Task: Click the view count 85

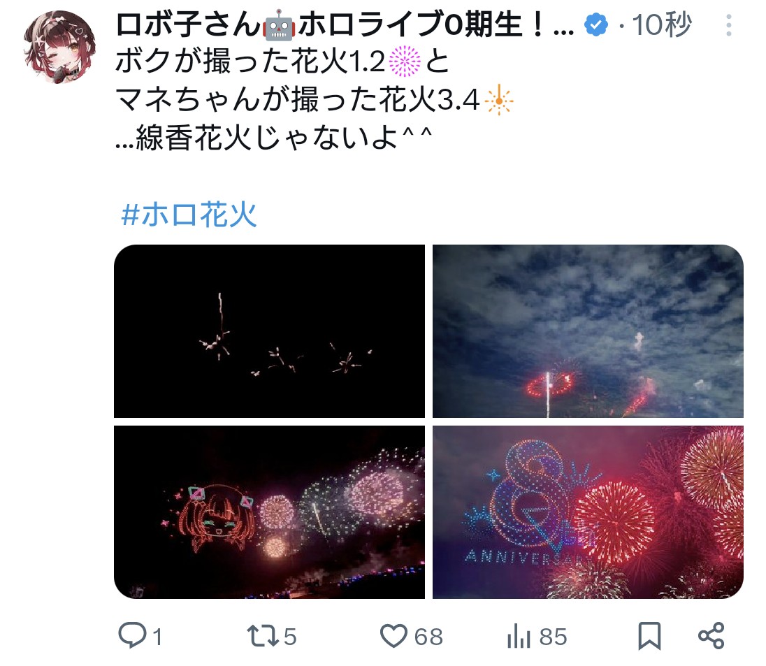Action: pyautogui.click(x=553, y=637)
